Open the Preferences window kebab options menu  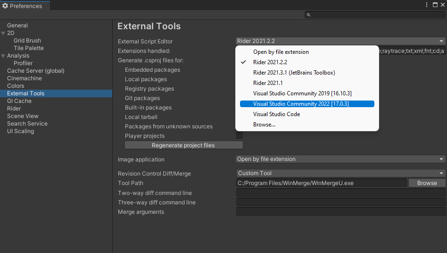coord(427,5)
